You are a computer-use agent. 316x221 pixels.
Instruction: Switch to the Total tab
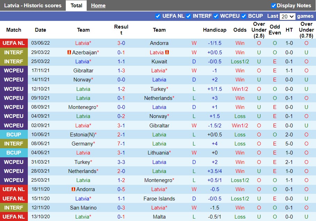click(x=76, y=6)
